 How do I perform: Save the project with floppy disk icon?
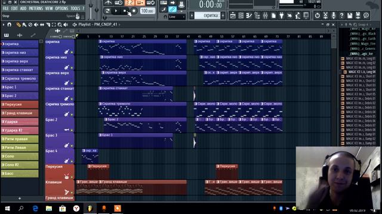[350, 15]
